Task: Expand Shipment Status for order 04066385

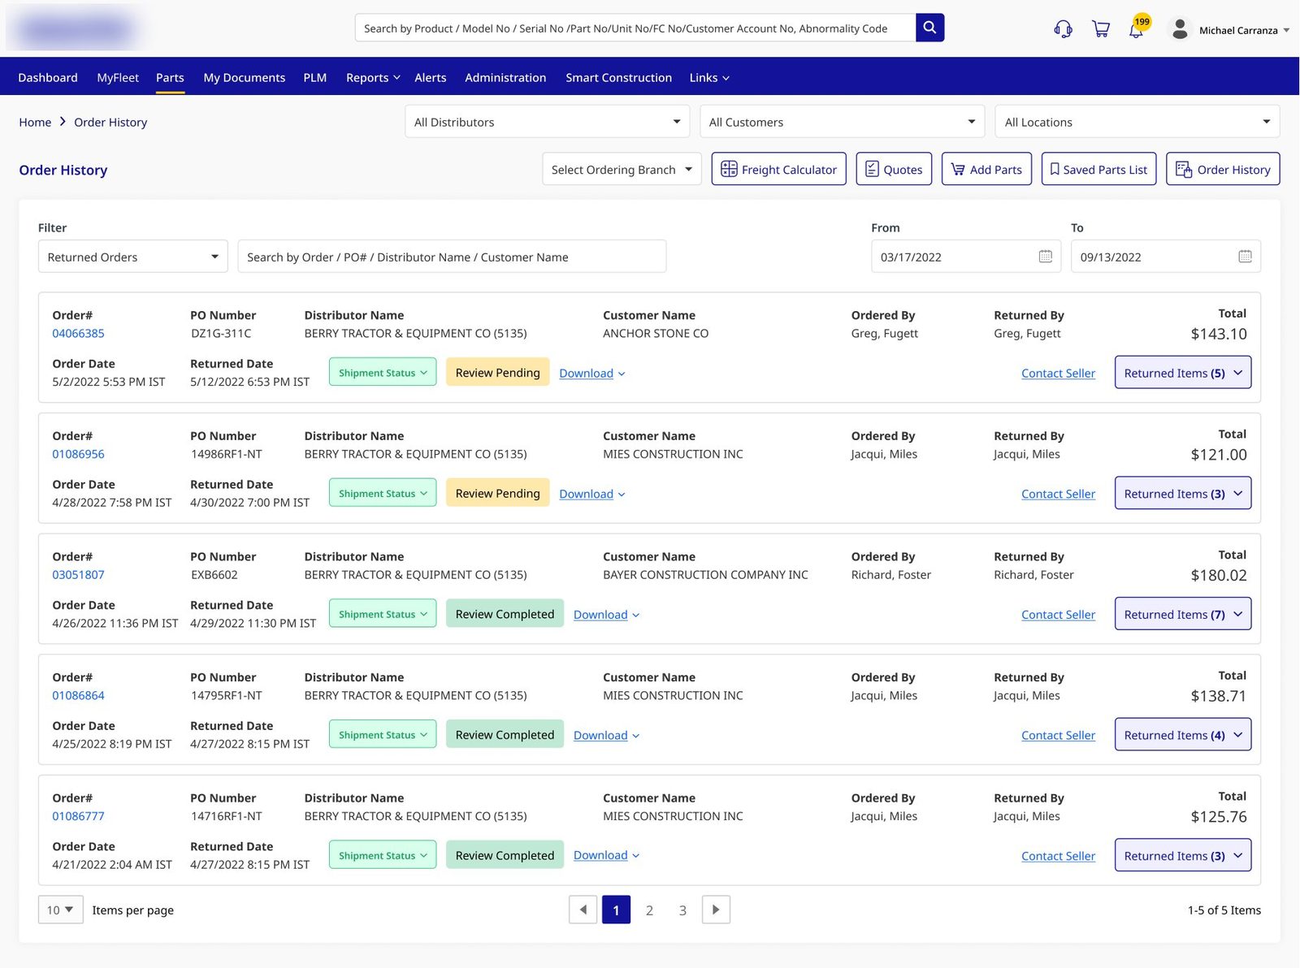Action: pyautogui.click(x=383, y=372)
